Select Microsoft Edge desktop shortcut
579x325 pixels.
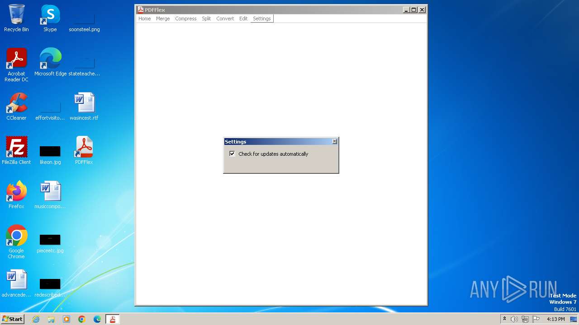tap(50, 62)
